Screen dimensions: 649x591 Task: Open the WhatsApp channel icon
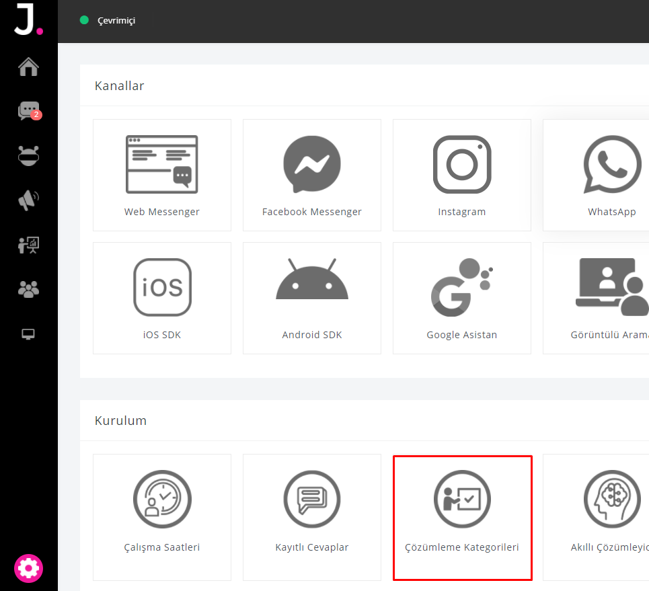tap(612, 164)
